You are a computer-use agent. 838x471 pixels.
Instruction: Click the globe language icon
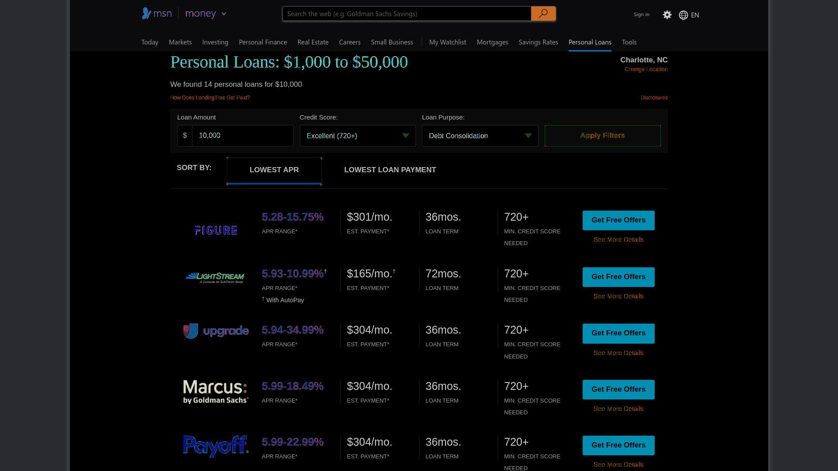pyautogui.click(x=683, y=15)
